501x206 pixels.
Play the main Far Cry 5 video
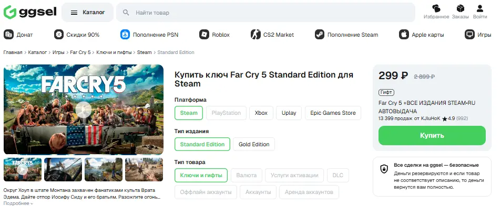84,110
